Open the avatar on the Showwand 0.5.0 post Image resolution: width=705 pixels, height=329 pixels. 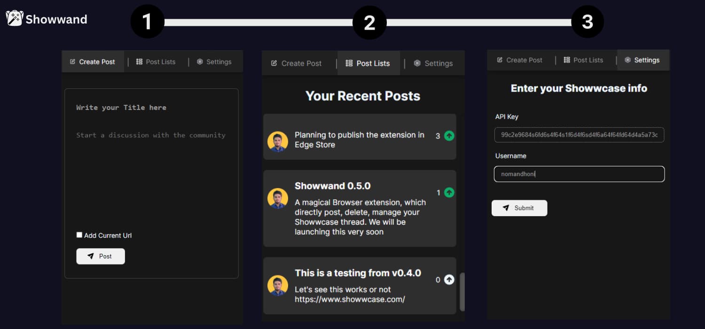pos(278,198)
